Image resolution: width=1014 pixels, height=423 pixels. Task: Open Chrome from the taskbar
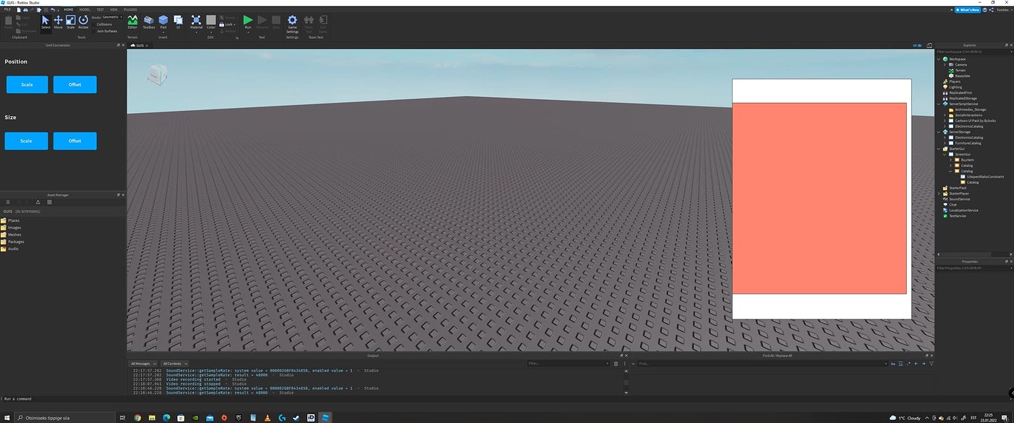click(x=137, y=417)
